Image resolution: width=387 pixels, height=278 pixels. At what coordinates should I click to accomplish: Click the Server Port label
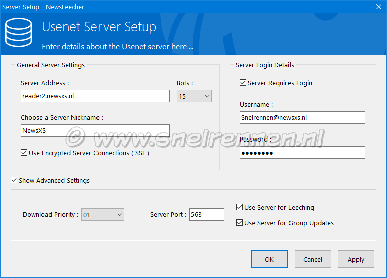click(x=168, y=215)
